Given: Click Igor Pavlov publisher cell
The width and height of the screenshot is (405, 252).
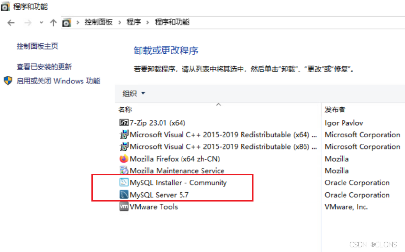Looking at the screenshot, I should [344, 123].
